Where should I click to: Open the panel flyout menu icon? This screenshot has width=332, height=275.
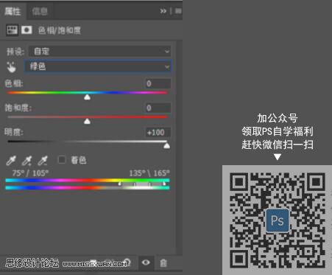pyautogui.click(x=178, y=11)
